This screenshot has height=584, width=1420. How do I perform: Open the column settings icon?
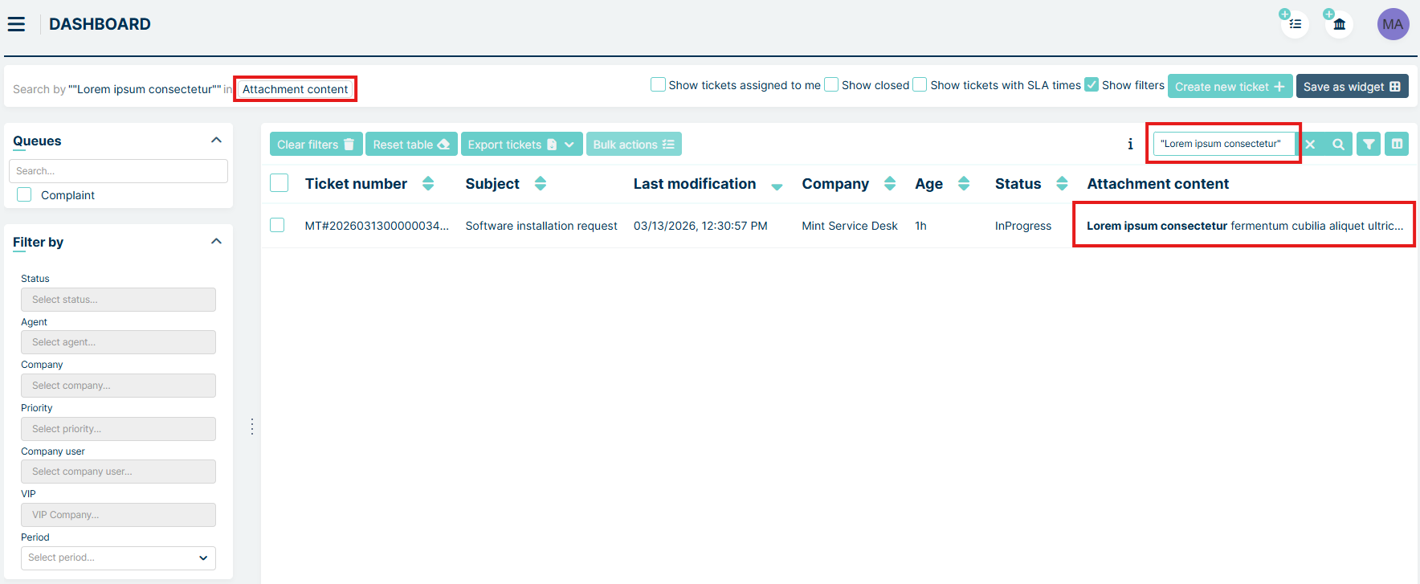1397,145
